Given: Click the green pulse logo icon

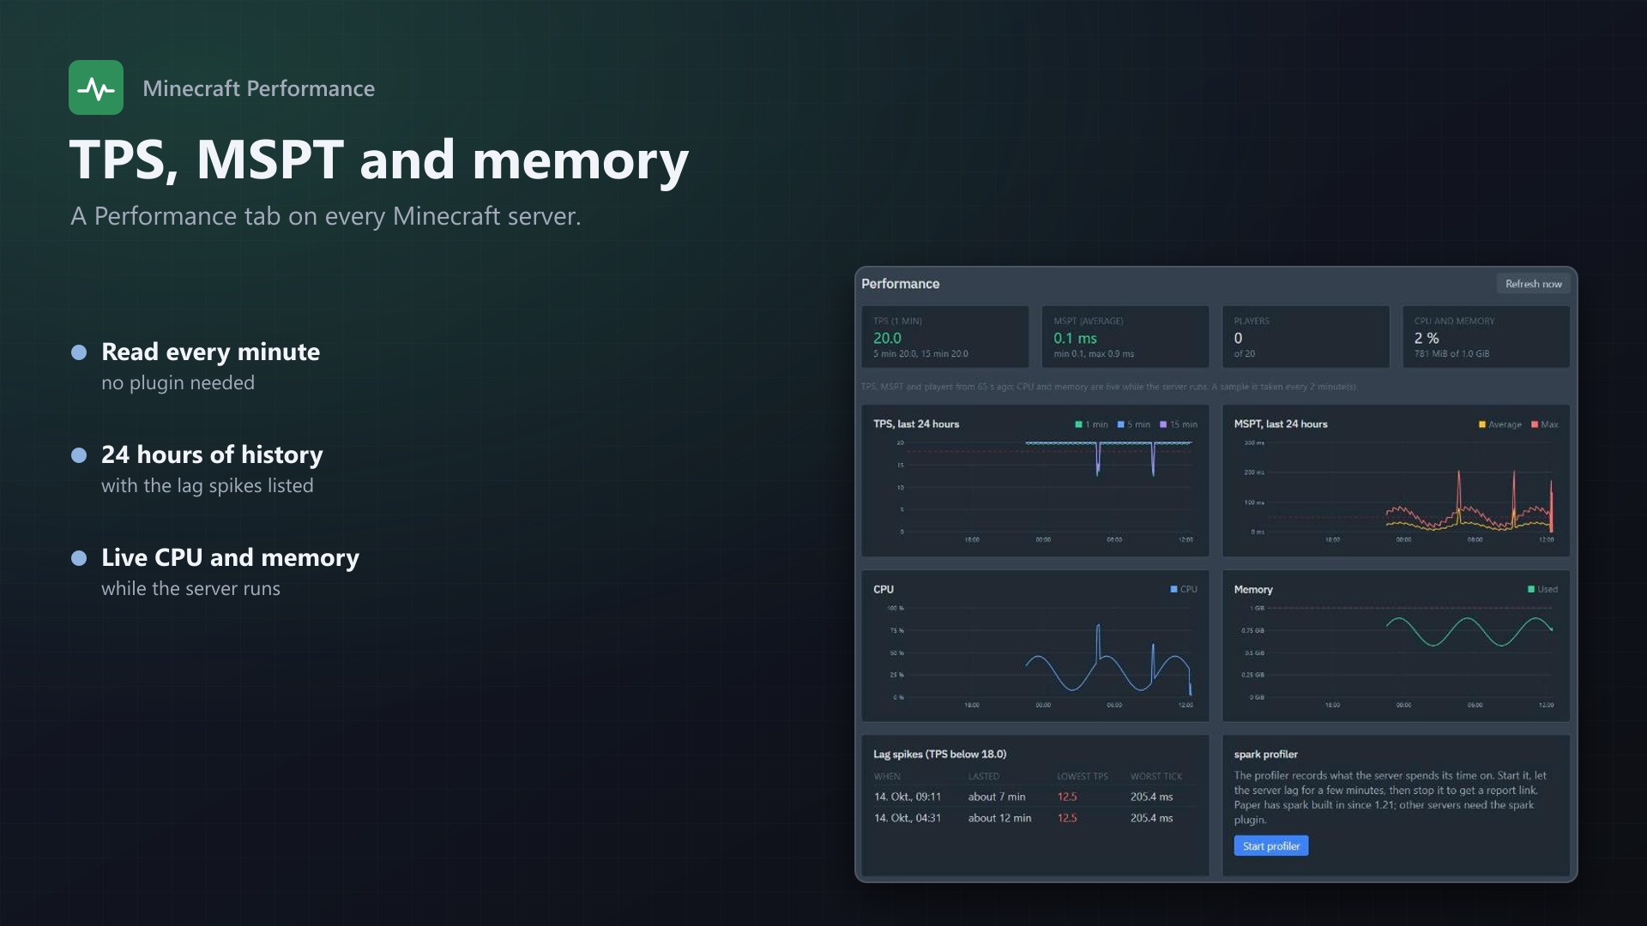Looking at the screenshot, I should tap(96, 87).
